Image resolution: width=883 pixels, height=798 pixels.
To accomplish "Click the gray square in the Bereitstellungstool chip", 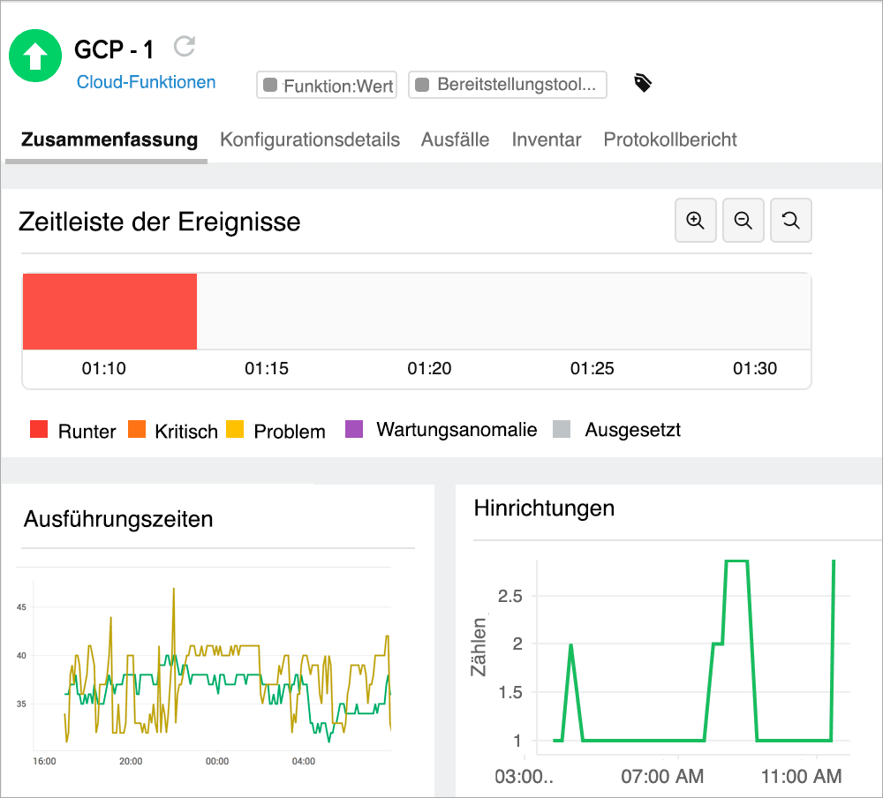I will [423, 85].
